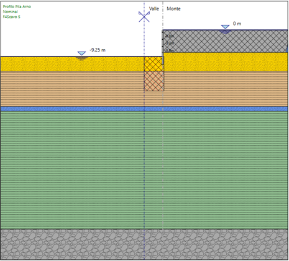This screenshot has height=261, width=289.
Task: Click the gray cobblestone bedrock layer
Action: 144,244
